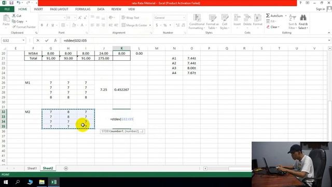Collapse the ribbon with the chevron
332x187 pixels.
[329, 33]
